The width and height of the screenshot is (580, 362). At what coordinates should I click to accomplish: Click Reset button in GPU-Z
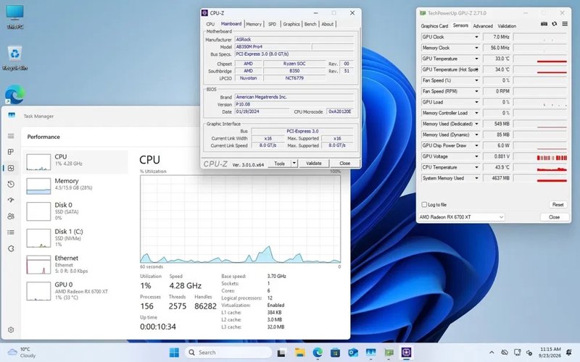(x=558, y=205)
